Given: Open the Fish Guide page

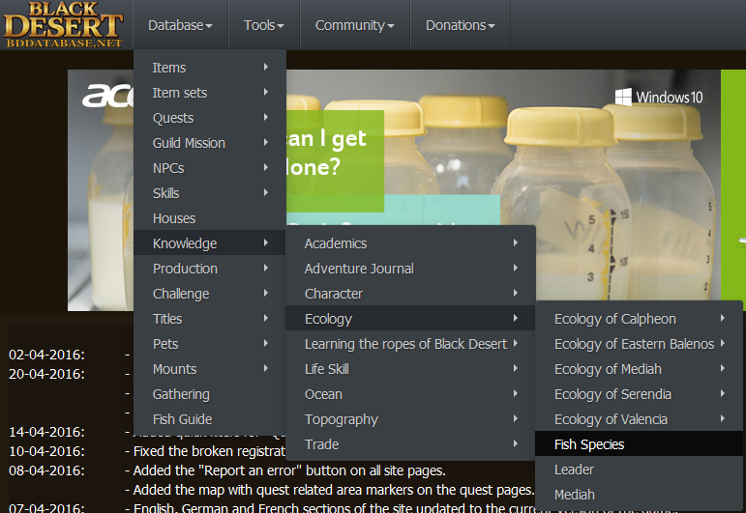Looking at the screenshot, I should [210, 419].
